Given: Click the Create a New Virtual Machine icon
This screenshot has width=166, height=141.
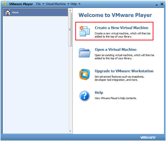Looking at the screenshot, I should tap(85, 31).
